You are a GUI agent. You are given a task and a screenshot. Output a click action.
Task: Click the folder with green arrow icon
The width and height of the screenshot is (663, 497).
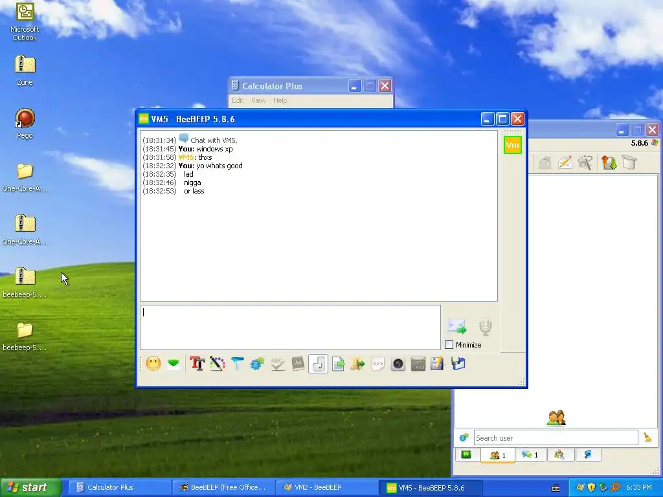click(357, 364)
